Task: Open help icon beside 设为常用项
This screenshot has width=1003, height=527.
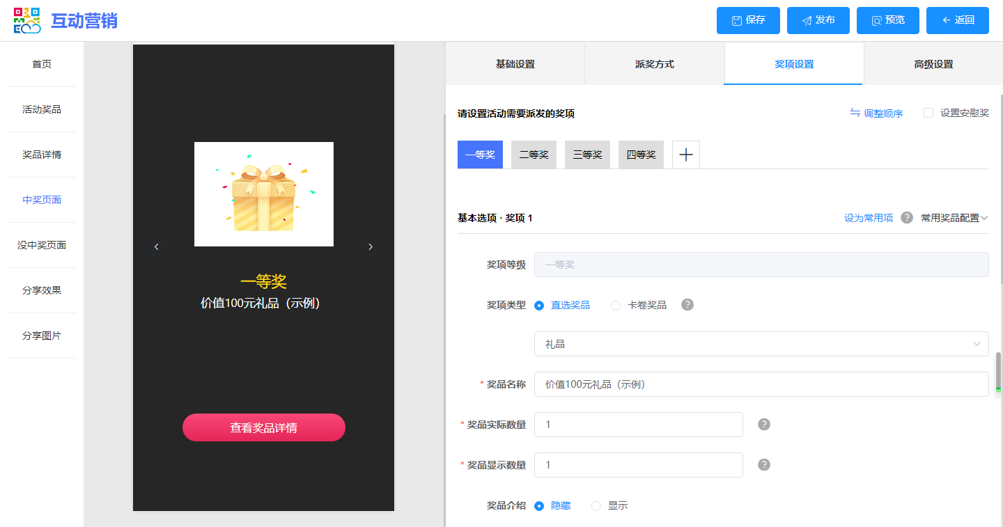Action: click(x=907, y=218)
